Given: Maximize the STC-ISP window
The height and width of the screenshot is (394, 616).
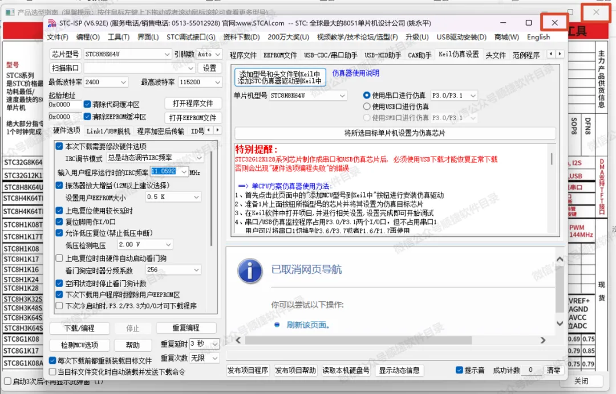Looking at the screenshot, I should 529,23.
